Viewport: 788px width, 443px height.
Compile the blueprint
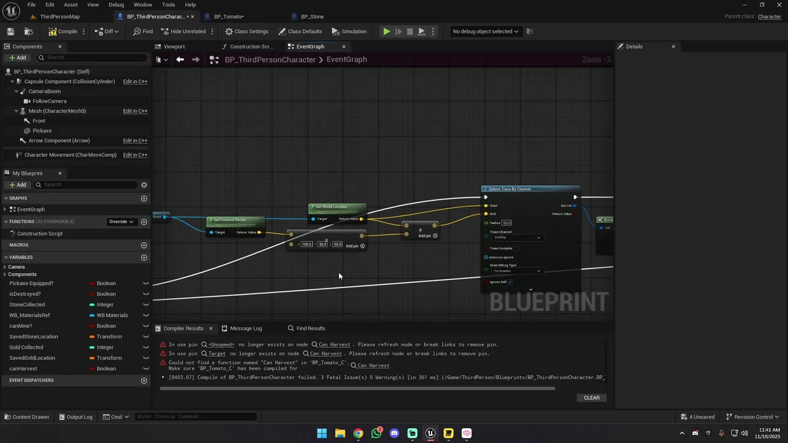(x=63, y=31)
